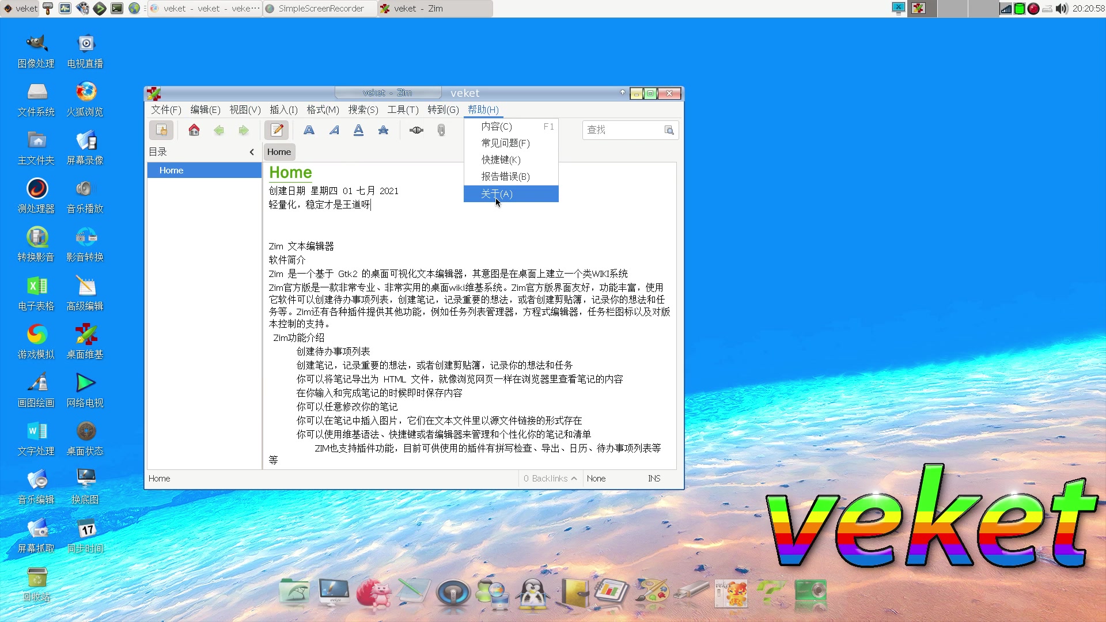Open the 格式(M) menu

click(x=323, y=109)
